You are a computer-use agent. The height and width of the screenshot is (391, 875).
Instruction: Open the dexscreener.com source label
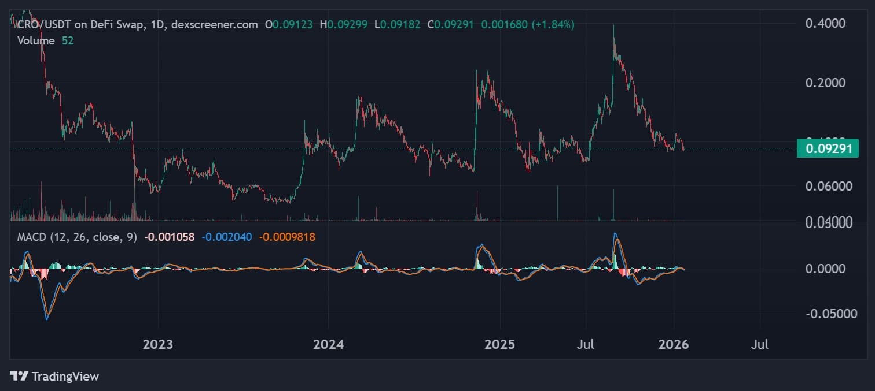pos(214,25)
